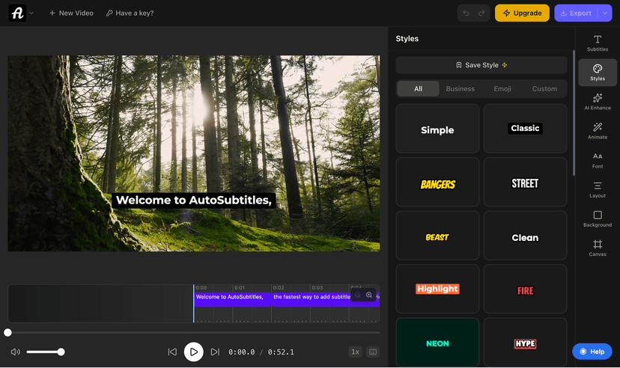Image resolution: width=620 pixels, height=368 pixels.
Task: Skip to the next subtitle
Action: click(x=215, y=352)
